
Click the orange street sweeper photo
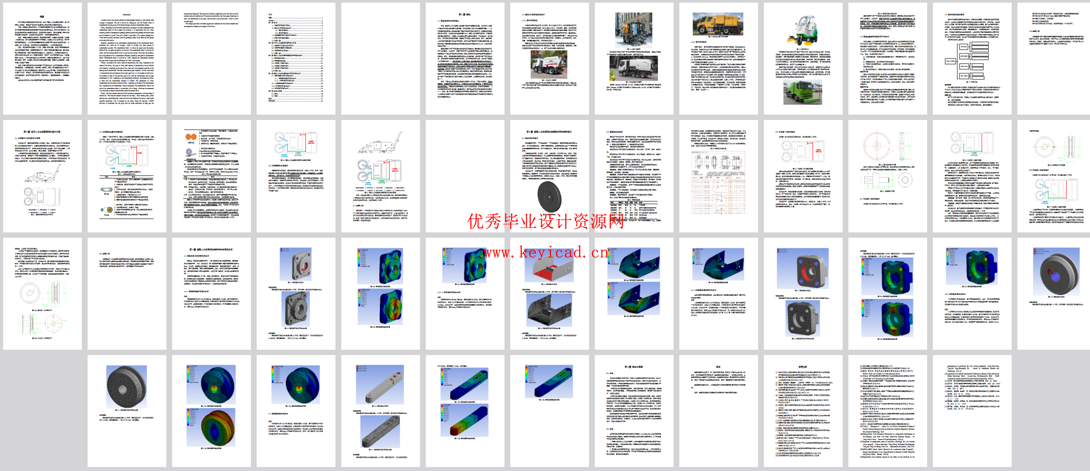pyautogui.click(x=633, y=29)
